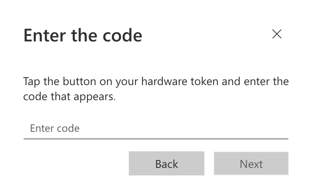
Task: Cancel setup via the close icon
Action: pyautogui.click(x=277, y=34)
